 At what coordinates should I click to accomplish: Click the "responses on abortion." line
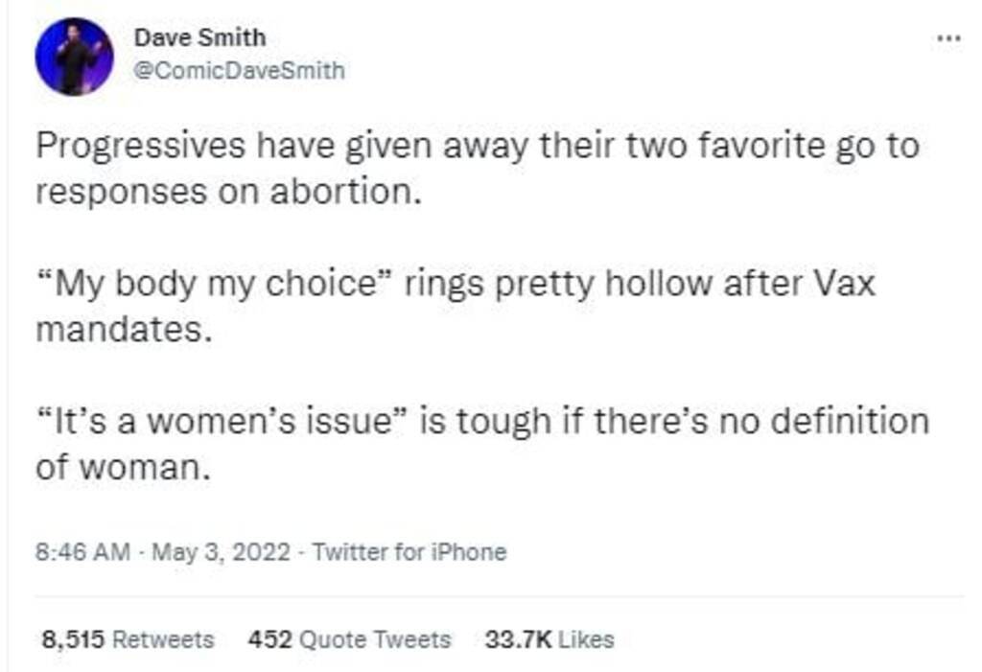(228, 192)
